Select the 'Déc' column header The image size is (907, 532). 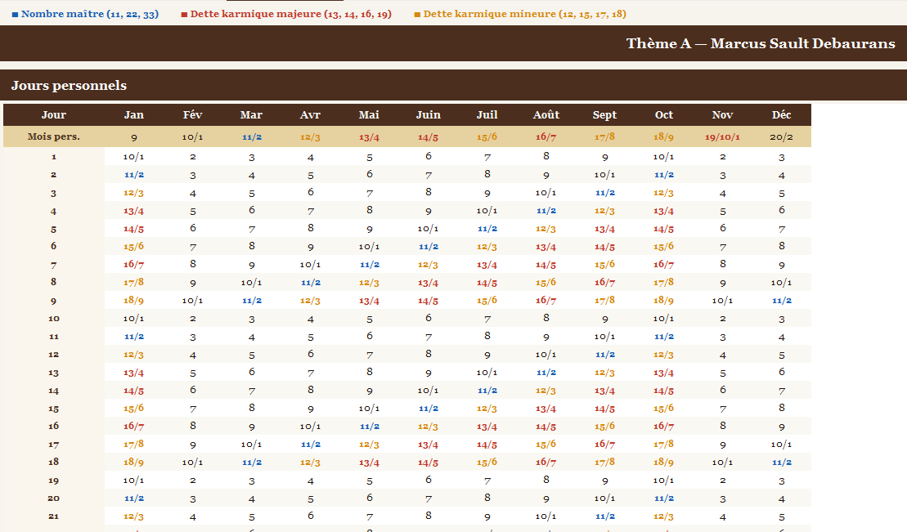[782, 115]
